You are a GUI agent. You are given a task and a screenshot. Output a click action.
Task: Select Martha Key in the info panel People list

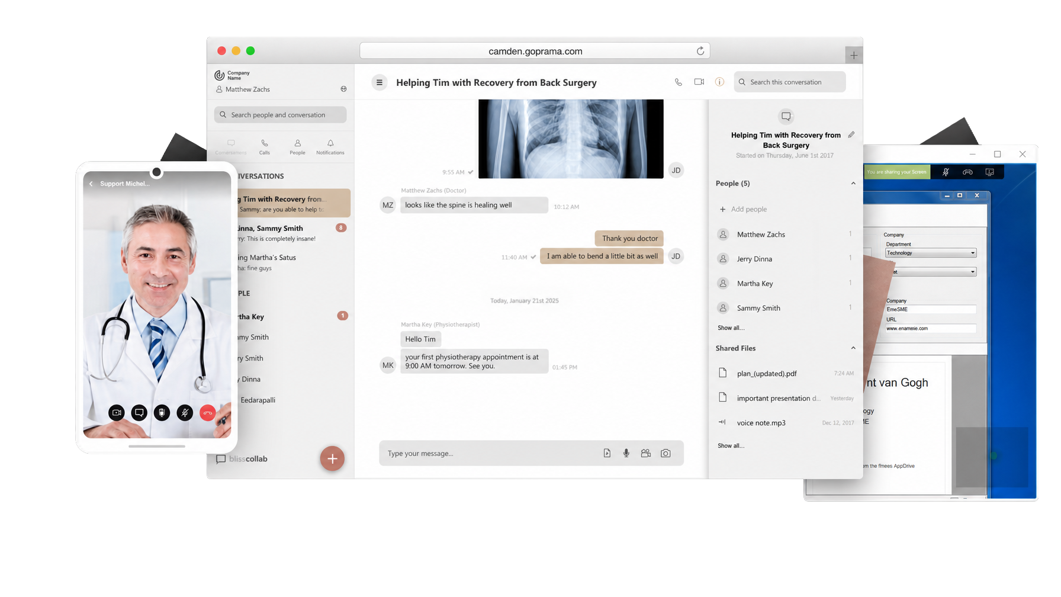785,284
